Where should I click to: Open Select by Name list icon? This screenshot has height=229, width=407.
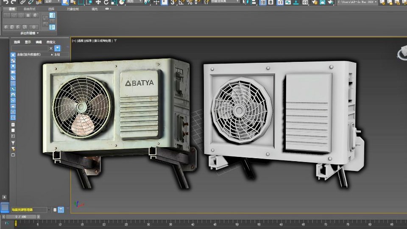click(73, 2)
